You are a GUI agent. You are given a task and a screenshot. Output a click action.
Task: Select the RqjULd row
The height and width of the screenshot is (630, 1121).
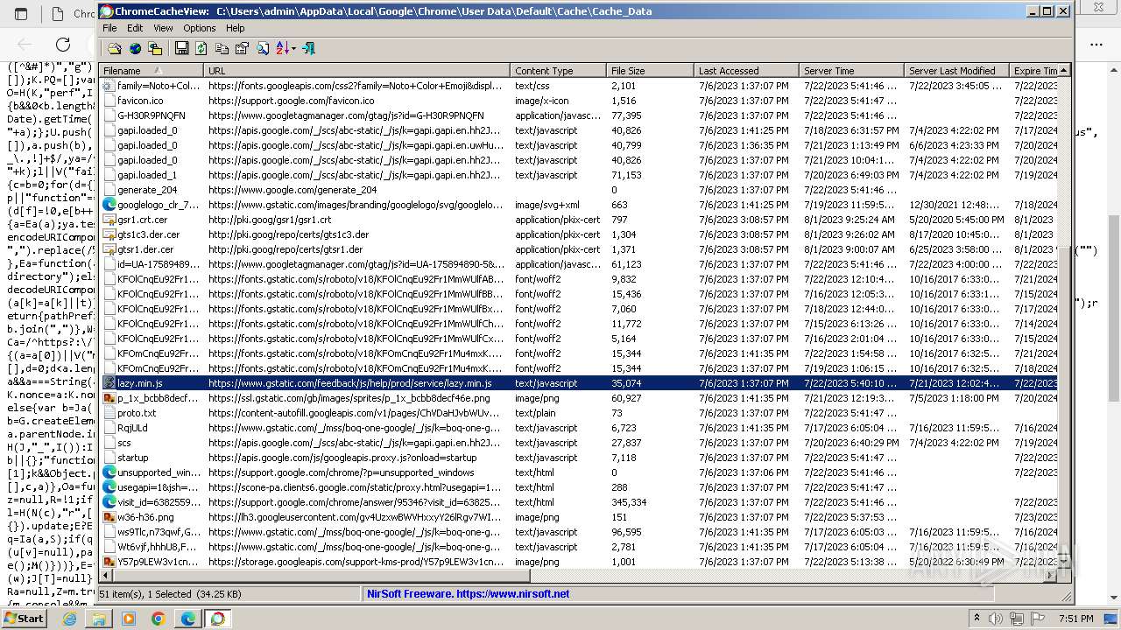coord(578,428)
